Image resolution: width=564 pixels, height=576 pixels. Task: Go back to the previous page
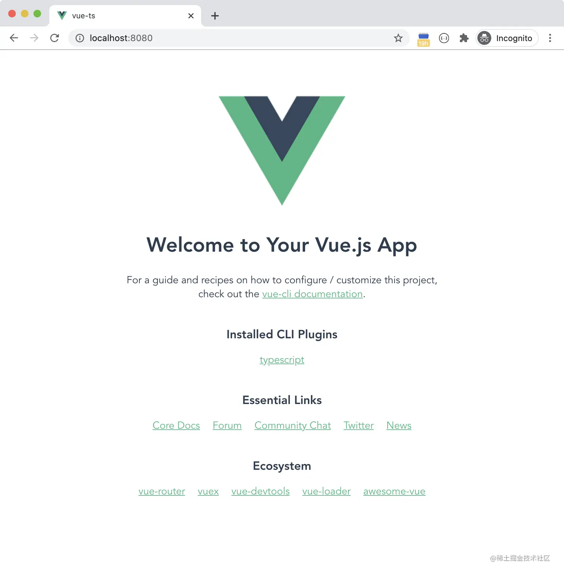[14, 38]
